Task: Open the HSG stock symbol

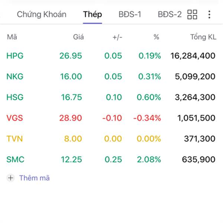Action: [x=15, y=97]
